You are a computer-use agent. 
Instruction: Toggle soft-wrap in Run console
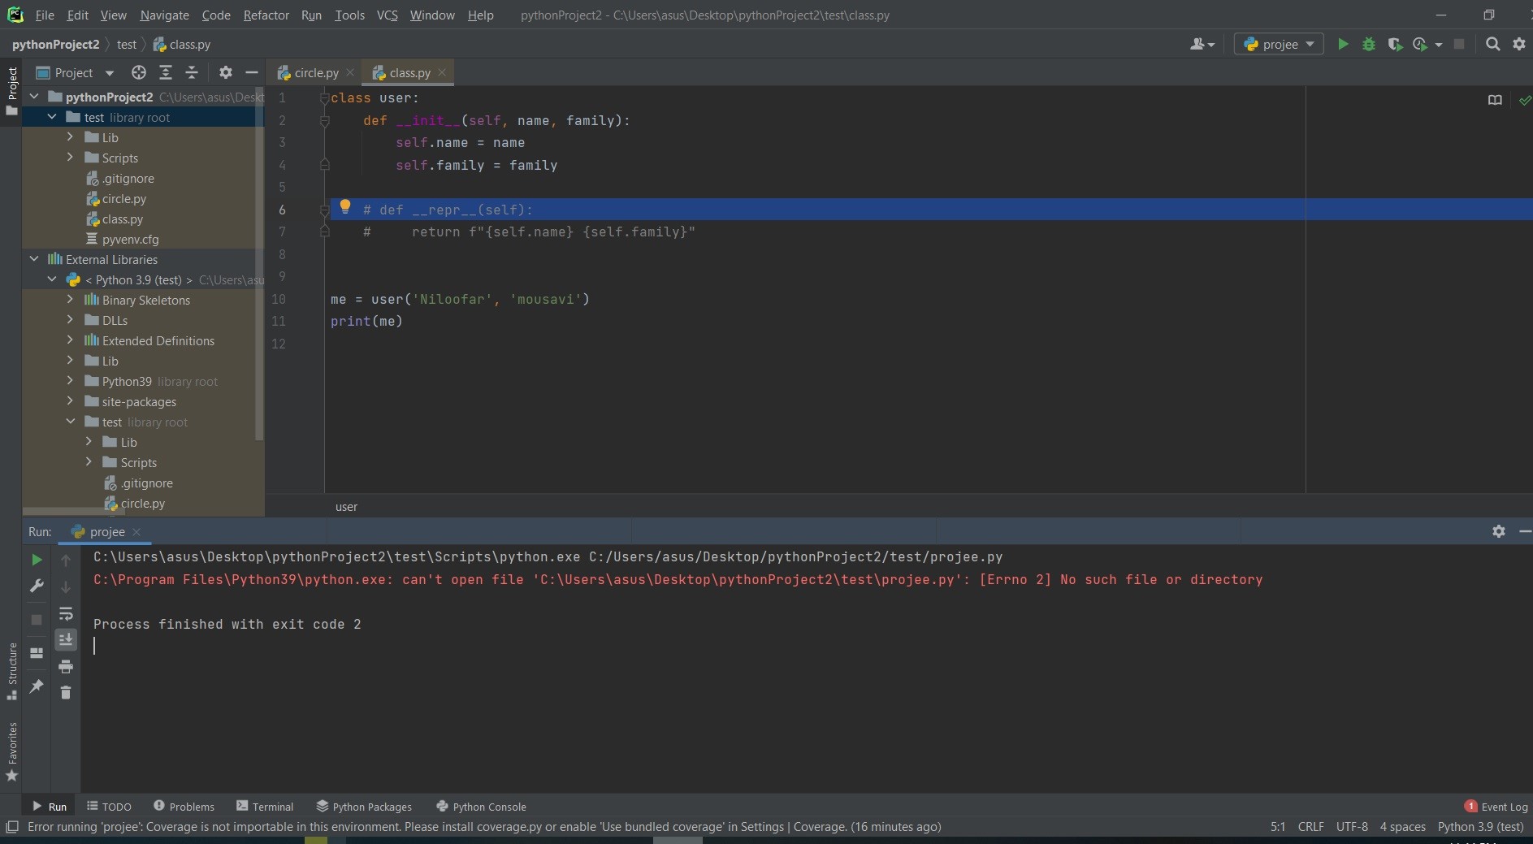(x=66, y=614)
